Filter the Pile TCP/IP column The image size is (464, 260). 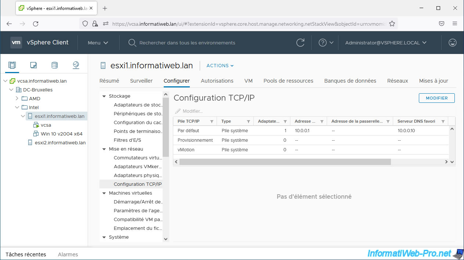click(211, 121)
